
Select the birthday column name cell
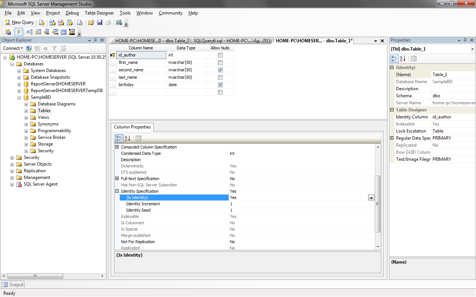click(x=141, y=85)
